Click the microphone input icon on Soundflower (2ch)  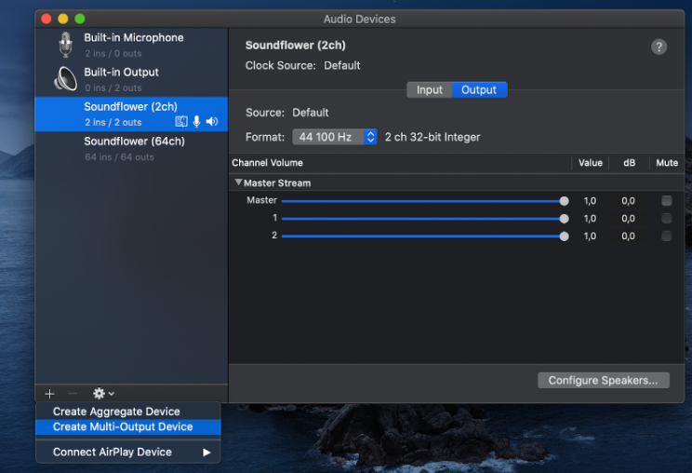(196, 122)
